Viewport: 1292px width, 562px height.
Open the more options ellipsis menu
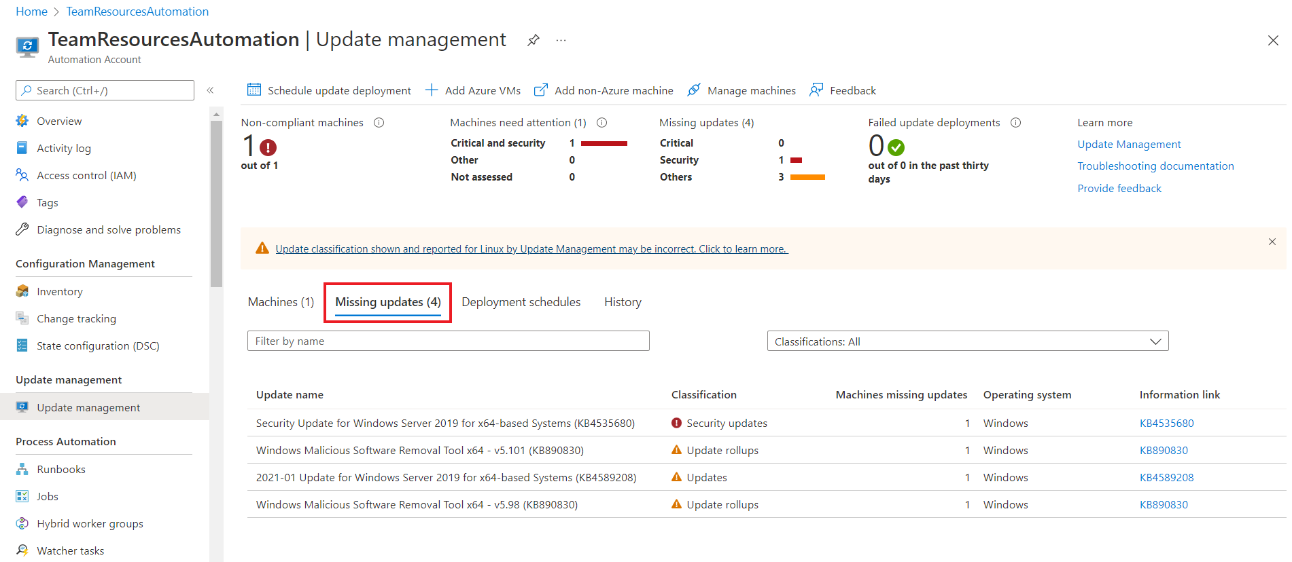(x=561, y=40)
